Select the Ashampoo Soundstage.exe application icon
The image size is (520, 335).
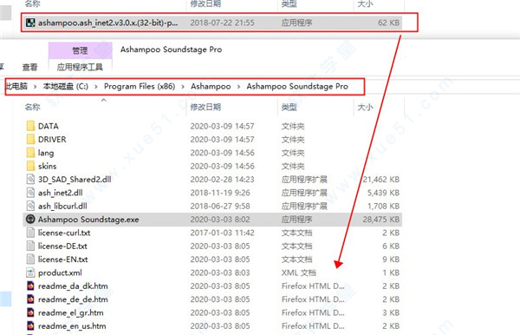click(x=30, y=220)
